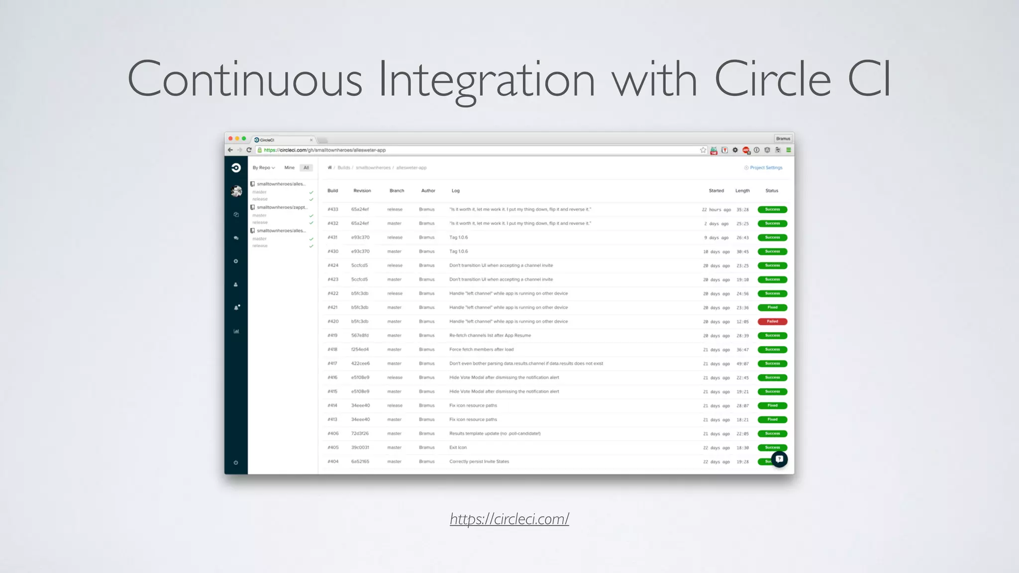1019x573 pixels.
Task: Click the Success badge on build #417
Action: pyautogui.click(x=772, y=364)
